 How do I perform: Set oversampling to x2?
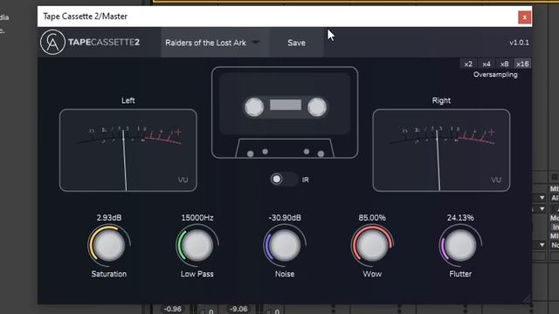point(468,64)
